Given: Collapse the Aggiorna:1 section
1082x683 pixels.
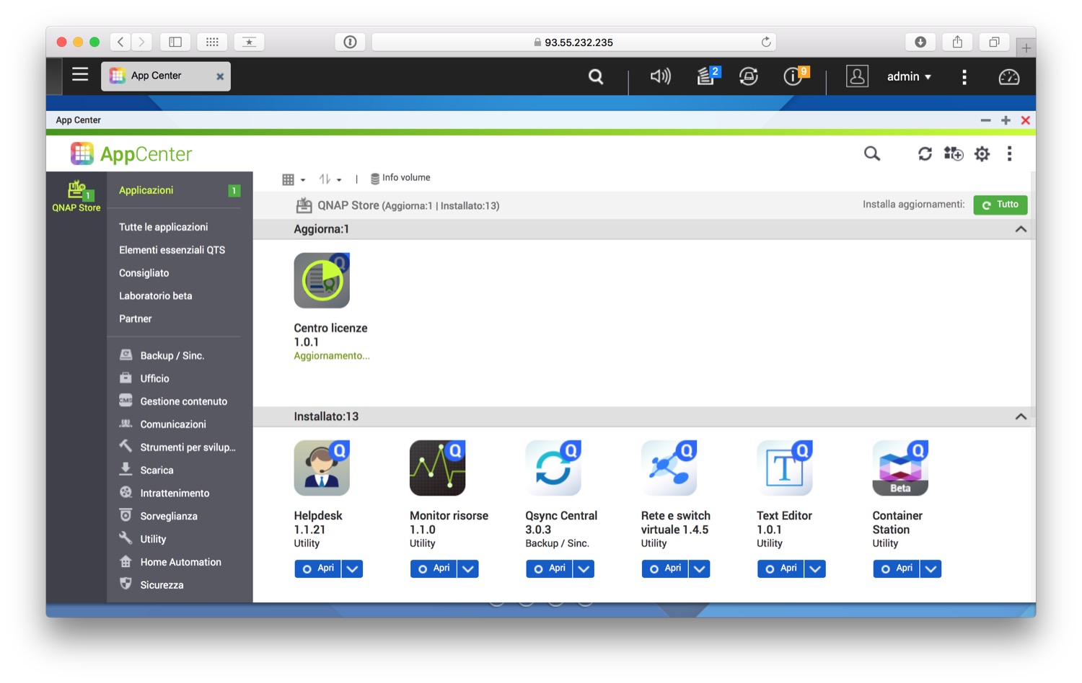Looking at the screenshot, I should click(1021, 229).
